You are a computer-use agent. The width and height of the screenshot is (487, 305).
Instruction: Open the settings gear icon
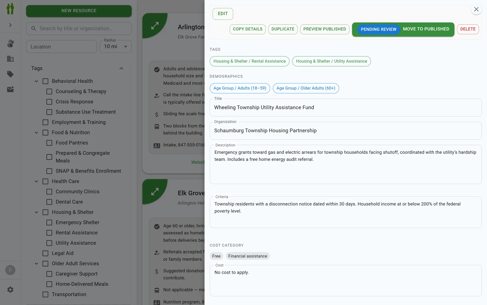(10, 290)
